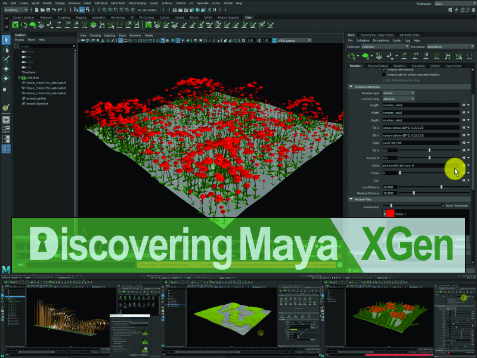
Task: Click the Outliner search field
Action: point(47,47)
